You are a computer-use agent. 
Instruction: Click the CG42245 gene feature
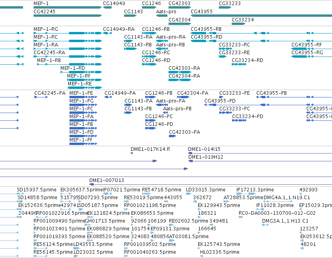(67, 16)
